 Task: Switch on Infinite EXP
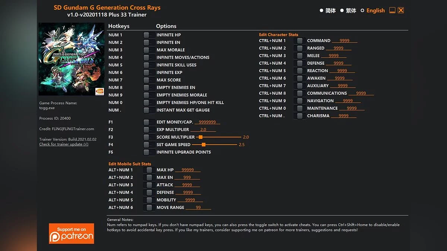click(x=149, y=73)
